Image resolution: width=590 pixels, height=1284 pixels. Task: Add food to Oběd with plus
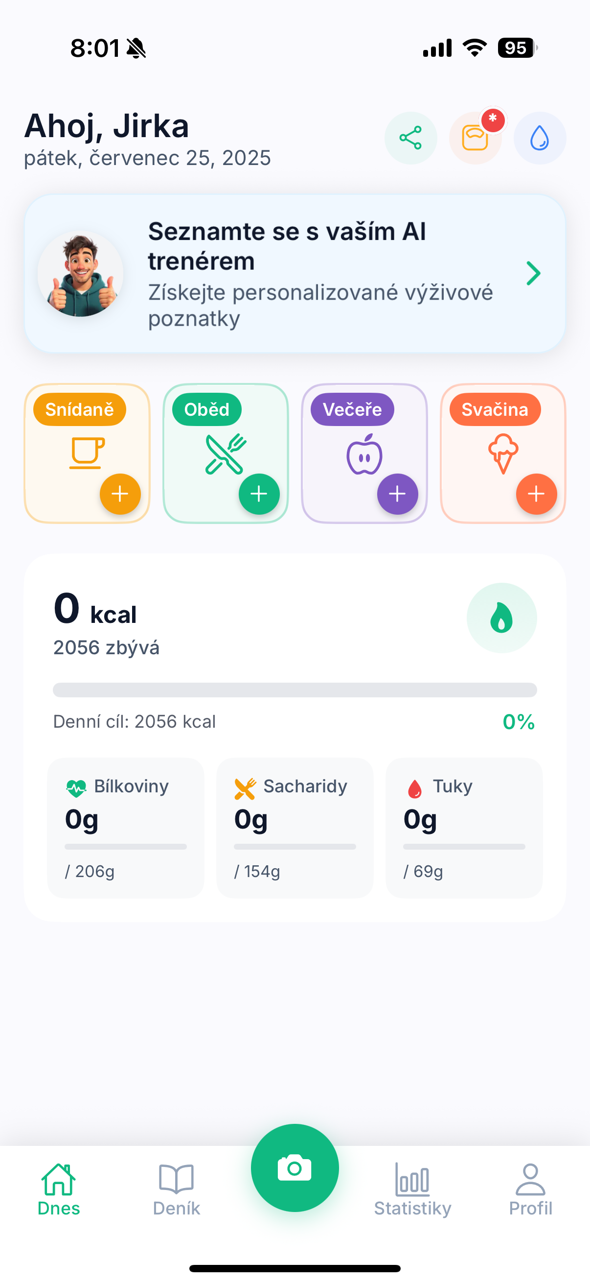(x=259, y=494)
